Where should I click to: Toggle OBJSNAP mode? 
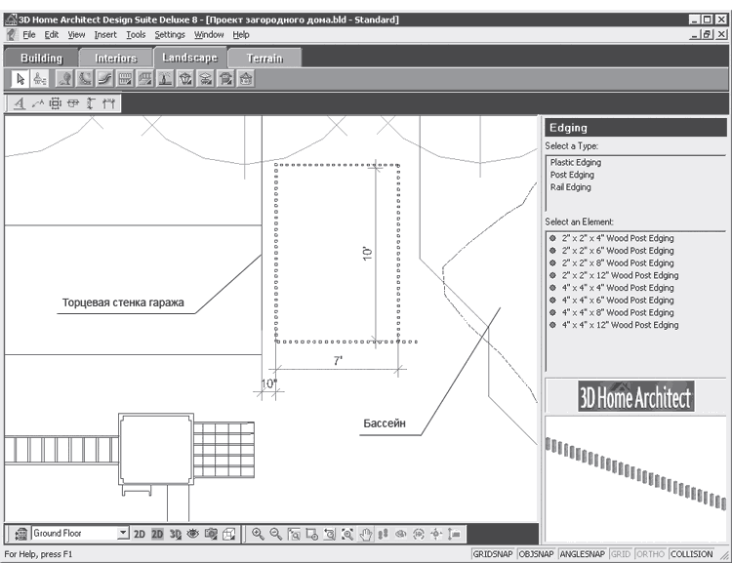click(536, 554)
